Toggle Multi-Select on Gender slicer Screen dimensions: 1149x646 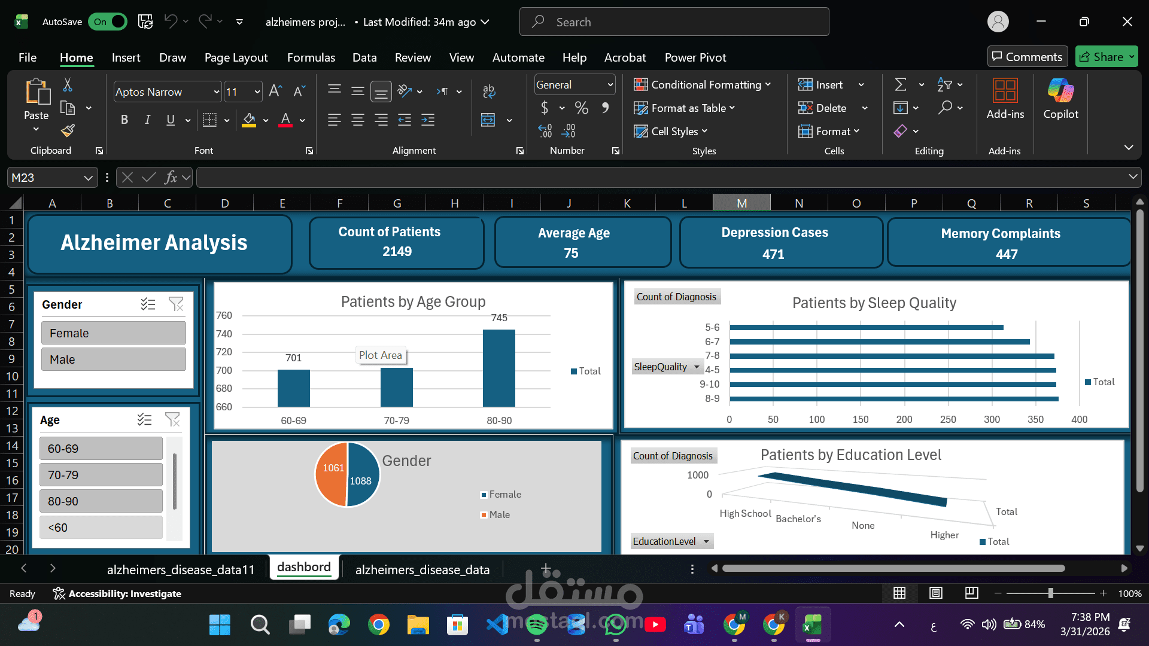pos(148,304)
